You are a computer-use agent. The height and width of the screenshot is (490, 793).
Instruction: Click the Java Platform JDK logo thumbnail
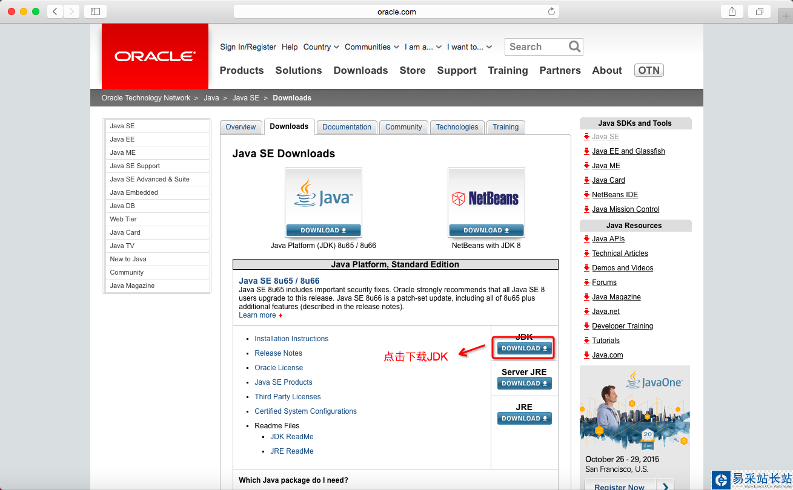(x=324, y=196)
